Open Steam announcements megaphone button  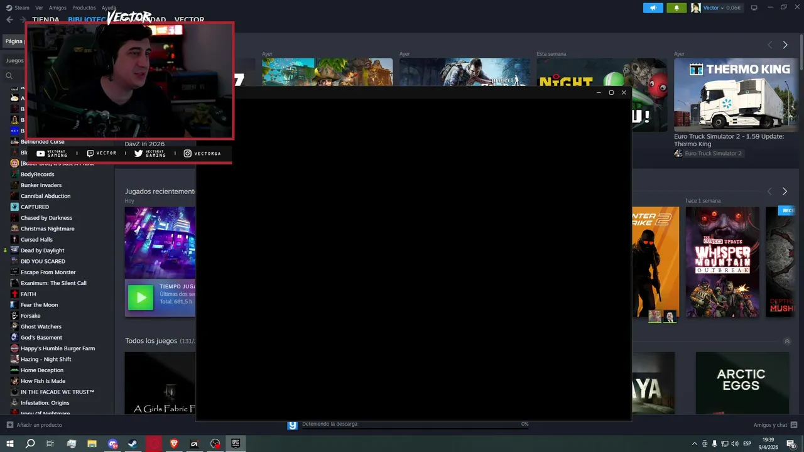coord(653,8)
